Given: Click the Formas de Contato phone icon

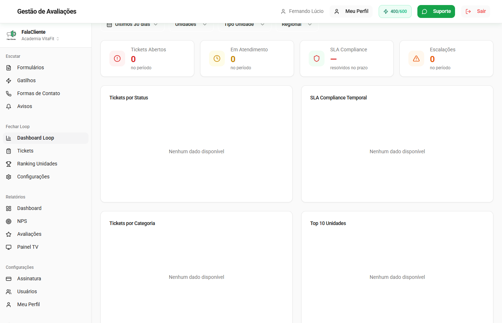Looking at the screenshot, I should [x=9, y=94].
